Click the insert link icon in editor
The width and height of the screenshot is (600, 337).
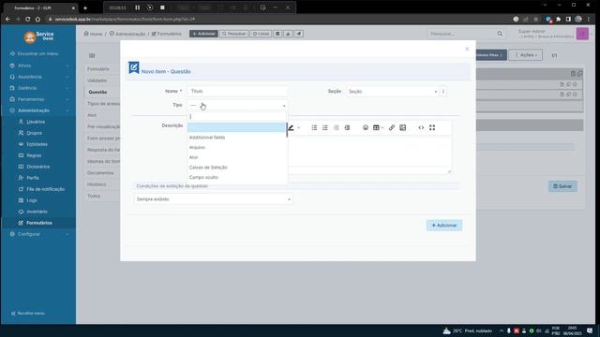(x=392, y=127)
